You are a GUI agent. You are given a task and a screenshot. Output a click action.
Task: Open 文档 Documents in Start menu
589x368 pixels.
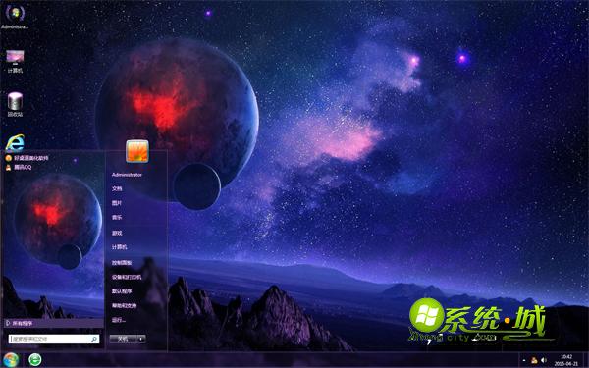[117, 188]
